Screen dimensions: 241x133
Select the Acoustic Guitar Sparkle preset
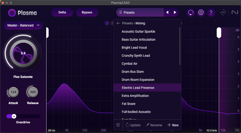pyautogui.click(x=147, y=31)
